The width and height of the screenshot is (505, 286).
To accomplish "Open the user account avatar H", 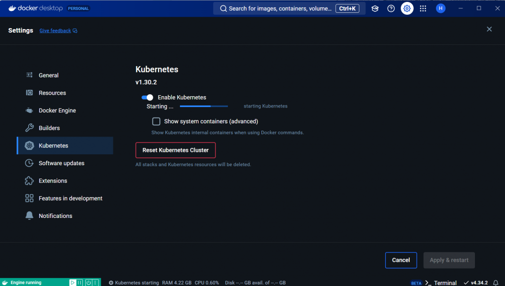I will 440,8.
